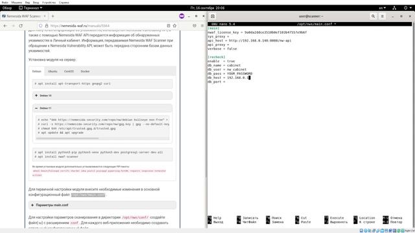415x233 pixels.
Task: Click the Help shortcut in nano footer
Action: click(x=215, y=218)
